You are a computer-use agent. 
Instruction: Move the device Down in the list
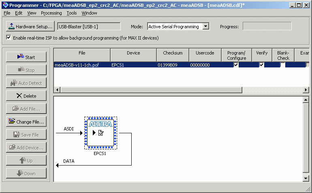[26, 173]
